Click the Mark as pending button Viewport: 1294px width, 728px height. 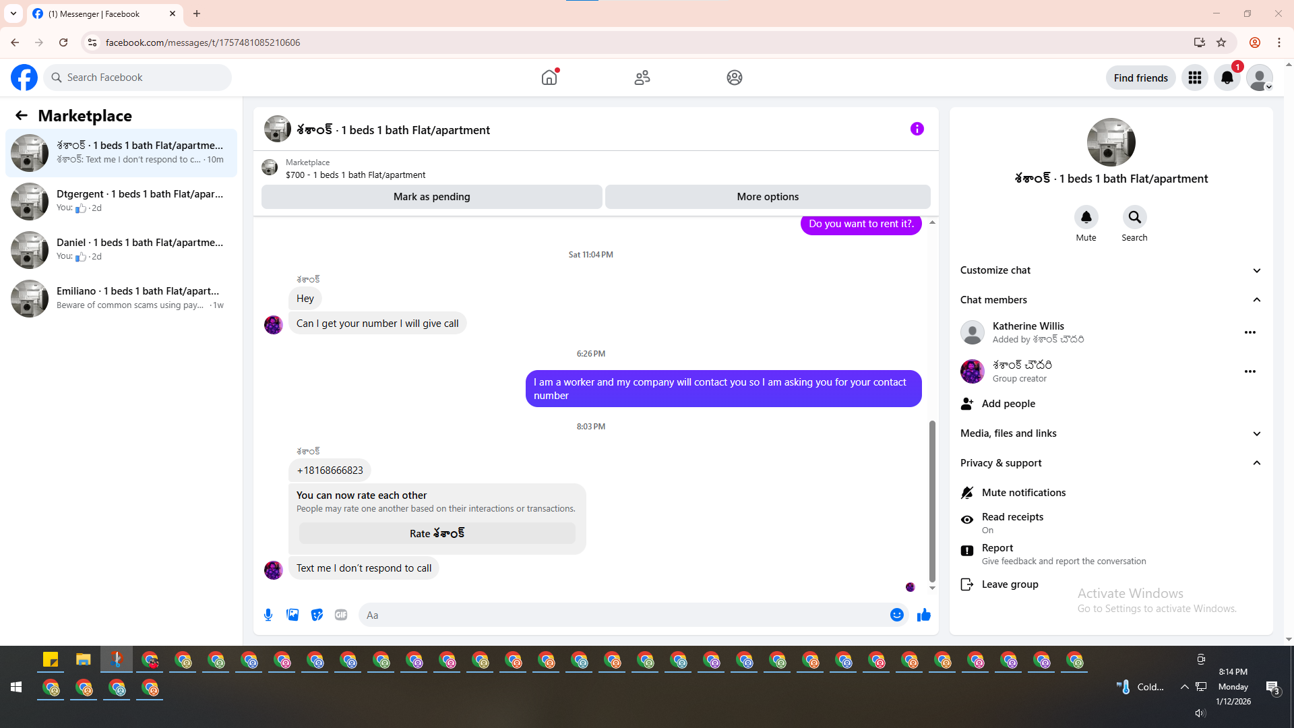pos(431,197)
